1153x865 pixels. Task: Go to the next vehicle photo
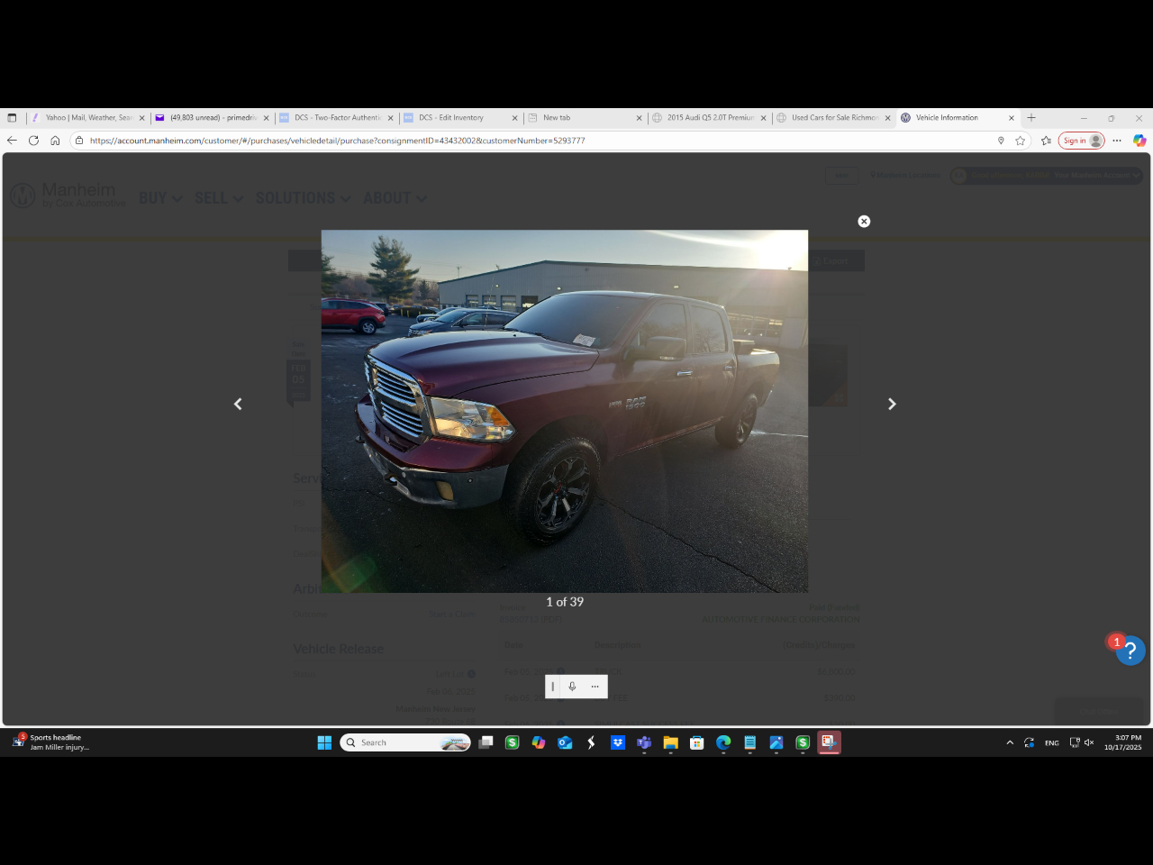pyautogui.click(x=892, y=405)
